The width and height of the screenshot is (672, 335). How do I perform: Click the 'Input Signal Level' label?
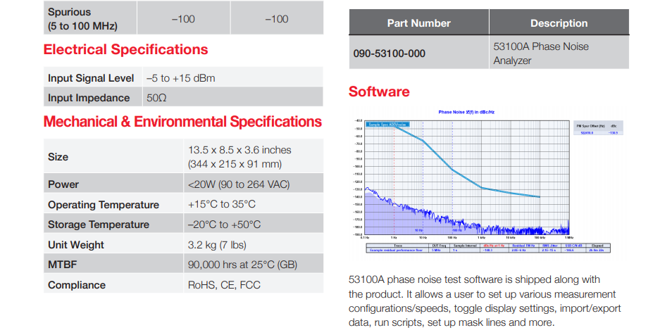tap(91, 78)
